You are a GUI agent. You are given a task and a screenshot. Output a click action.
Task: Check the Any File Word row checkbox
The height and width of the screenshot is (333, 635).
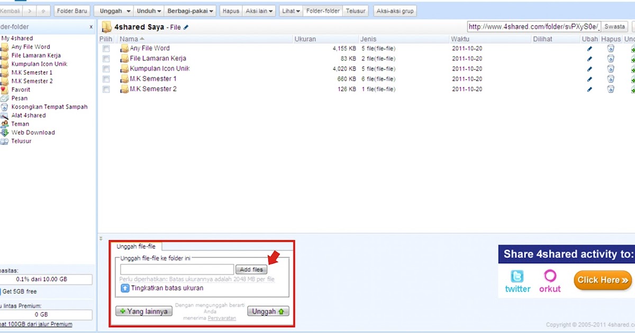[106, 49]
